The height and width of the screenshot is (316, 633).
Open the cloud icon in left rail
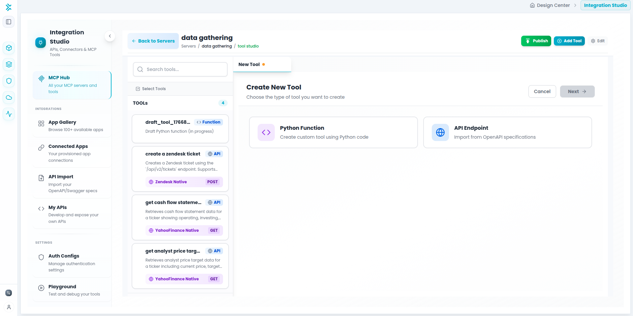9,97
